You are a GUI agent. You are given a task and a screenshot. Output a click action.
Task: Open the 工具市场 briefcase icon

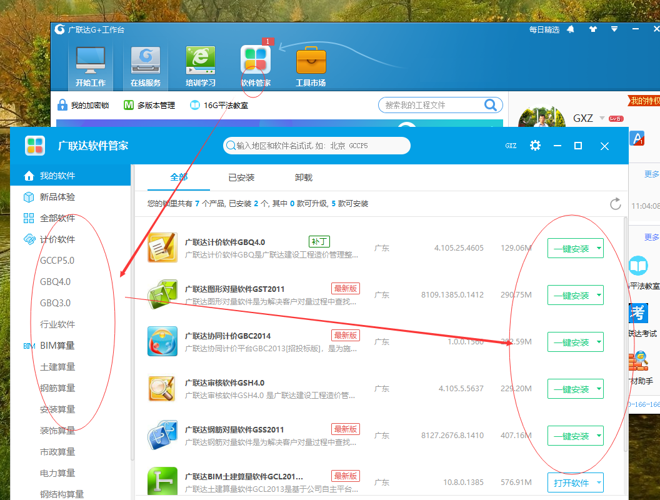[x=311, y=66]
